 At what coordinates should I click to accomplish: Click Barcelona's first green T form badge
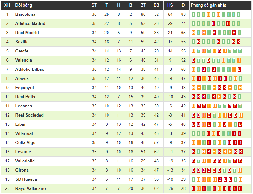[193, 15]
